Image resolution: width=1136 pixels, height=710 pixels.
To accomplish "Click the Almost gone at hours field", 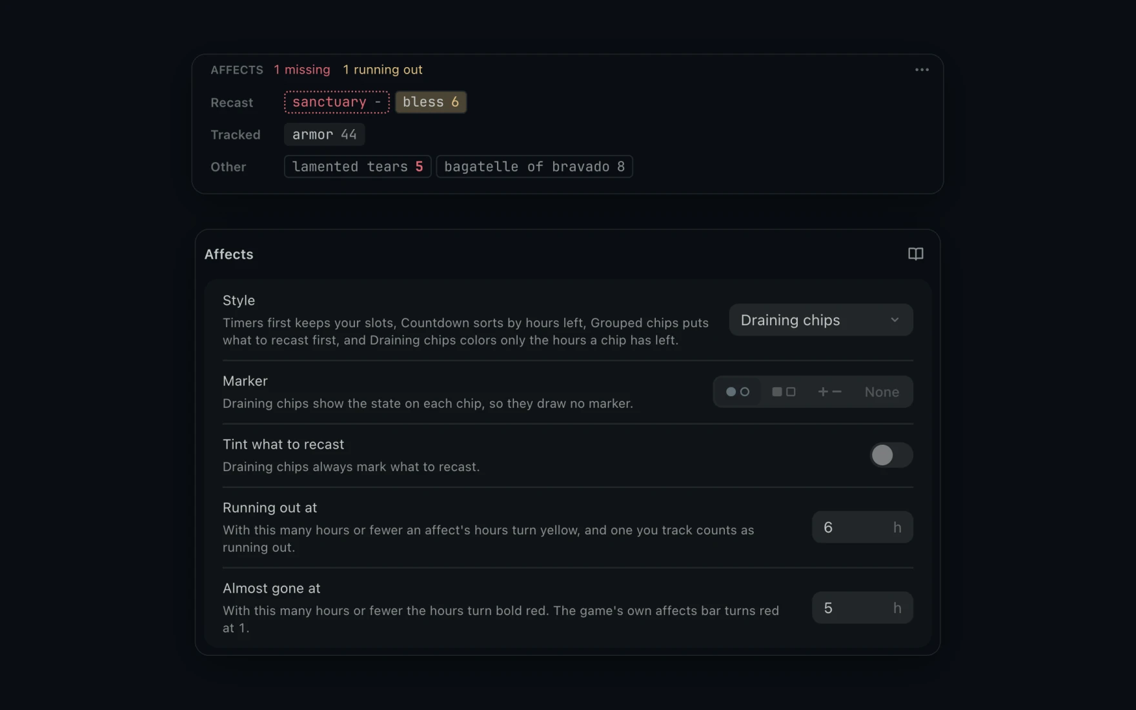I will point(862,608).
